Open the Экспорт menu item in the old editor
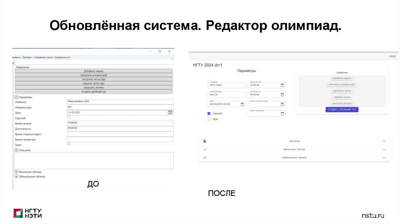400x224 pixels. point(27,57)
